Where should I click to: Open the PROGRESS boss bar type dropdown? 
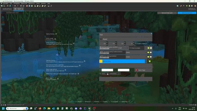(115, 74)
